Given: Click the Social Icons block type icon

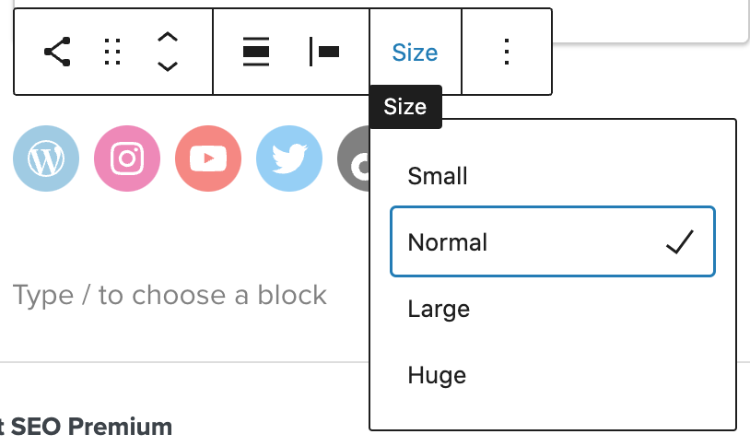Looking at the screenshot, I should pyautogui.click(x=57, y=53).
